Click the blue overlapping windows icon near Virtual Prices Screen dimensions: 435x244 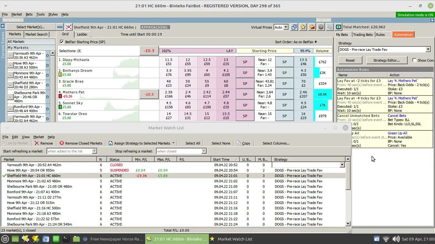(x=294, y=27)
